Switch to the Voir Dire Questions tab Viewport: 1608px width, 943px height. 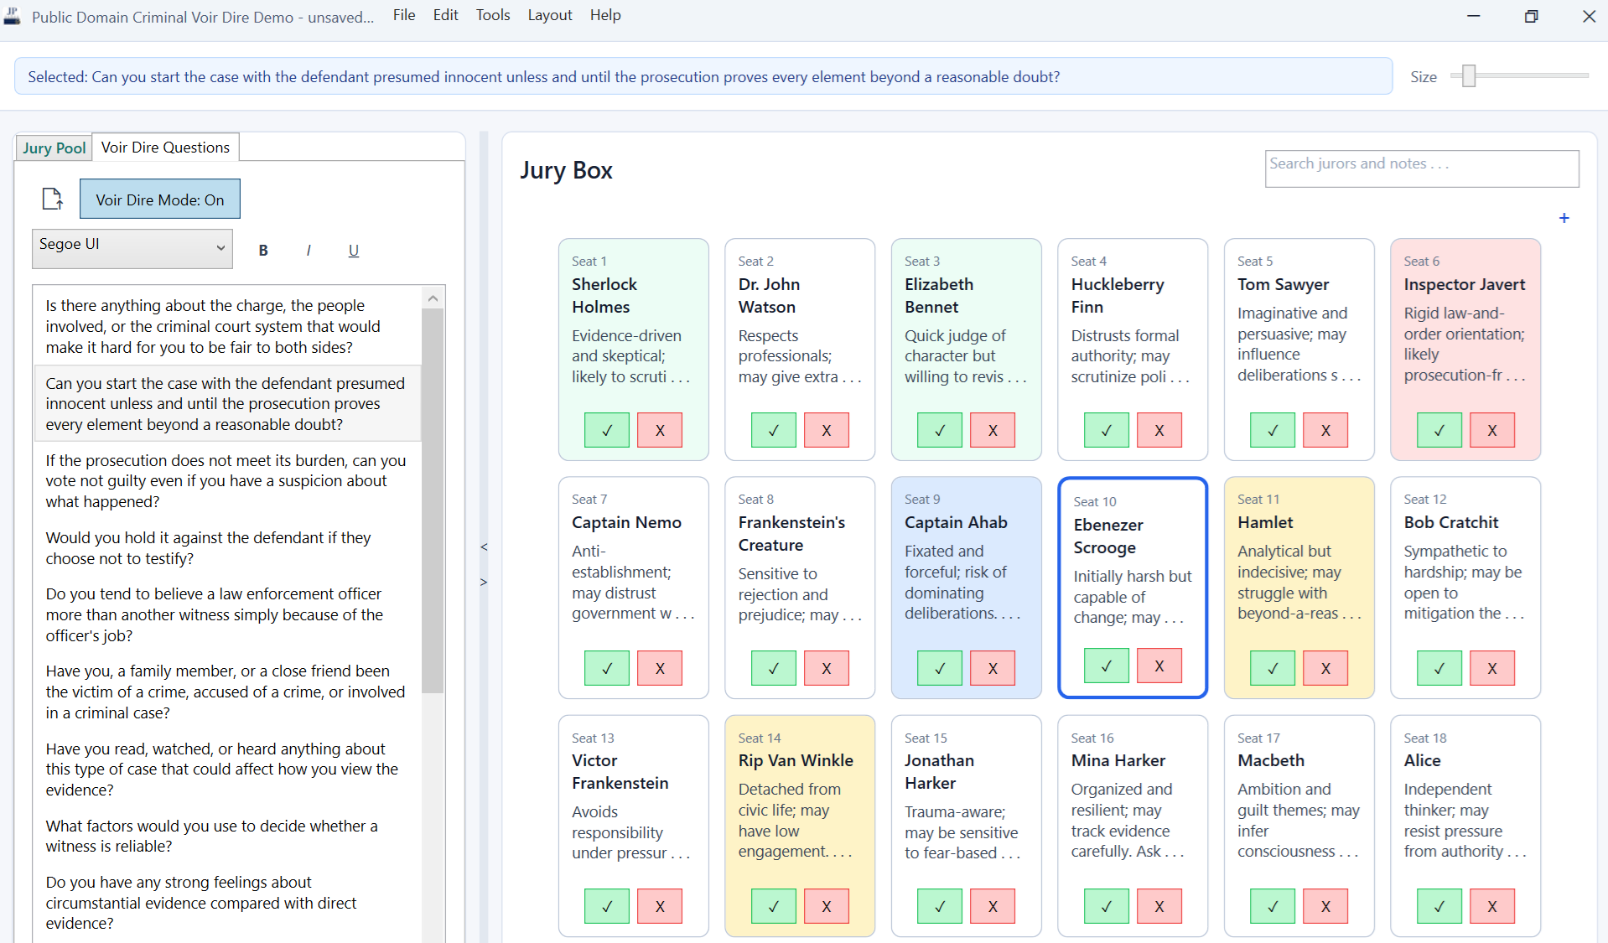point(165,147)
